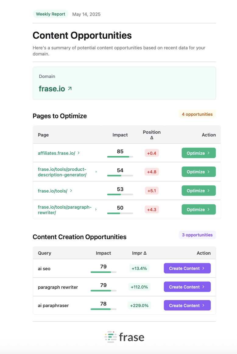Click the chevron beside product-description-generator link
The height and width of the screenshot is (354, 237).
point(96,172)
